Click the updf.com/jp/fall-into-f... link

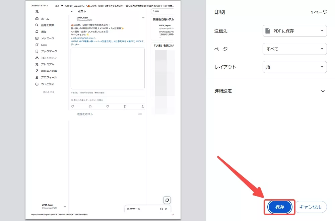coord(83,38)
